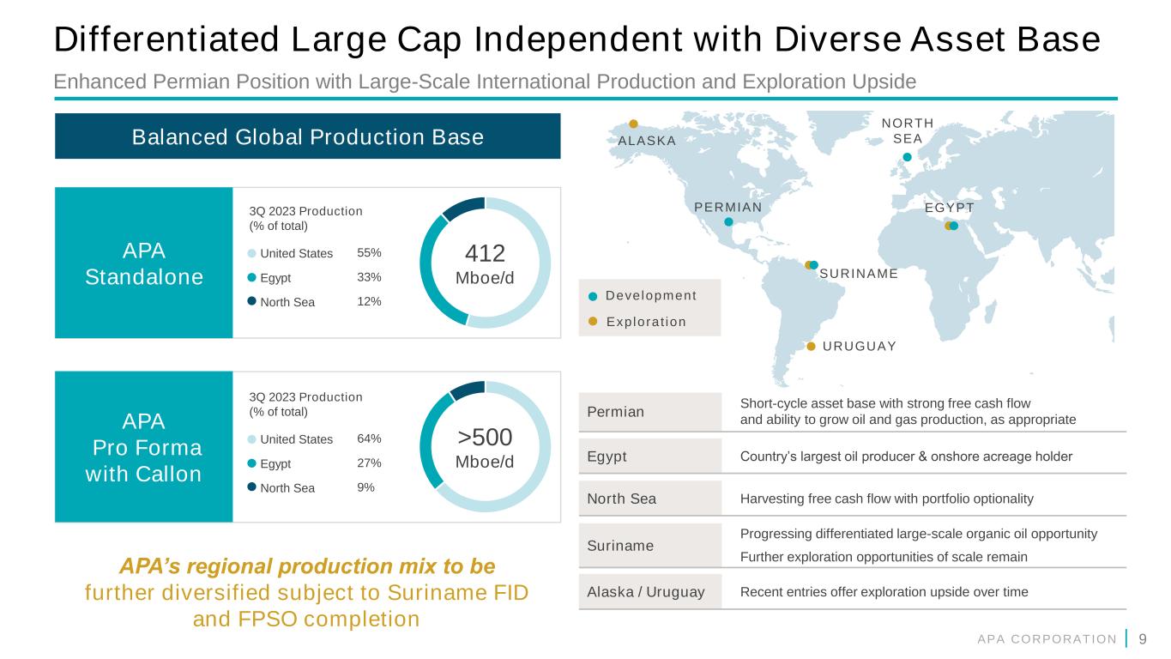Image resolution: width=1171 pixels, height=659 pixels.
Task: Select the North Sea development map marker
Action: tap(907, 157)
